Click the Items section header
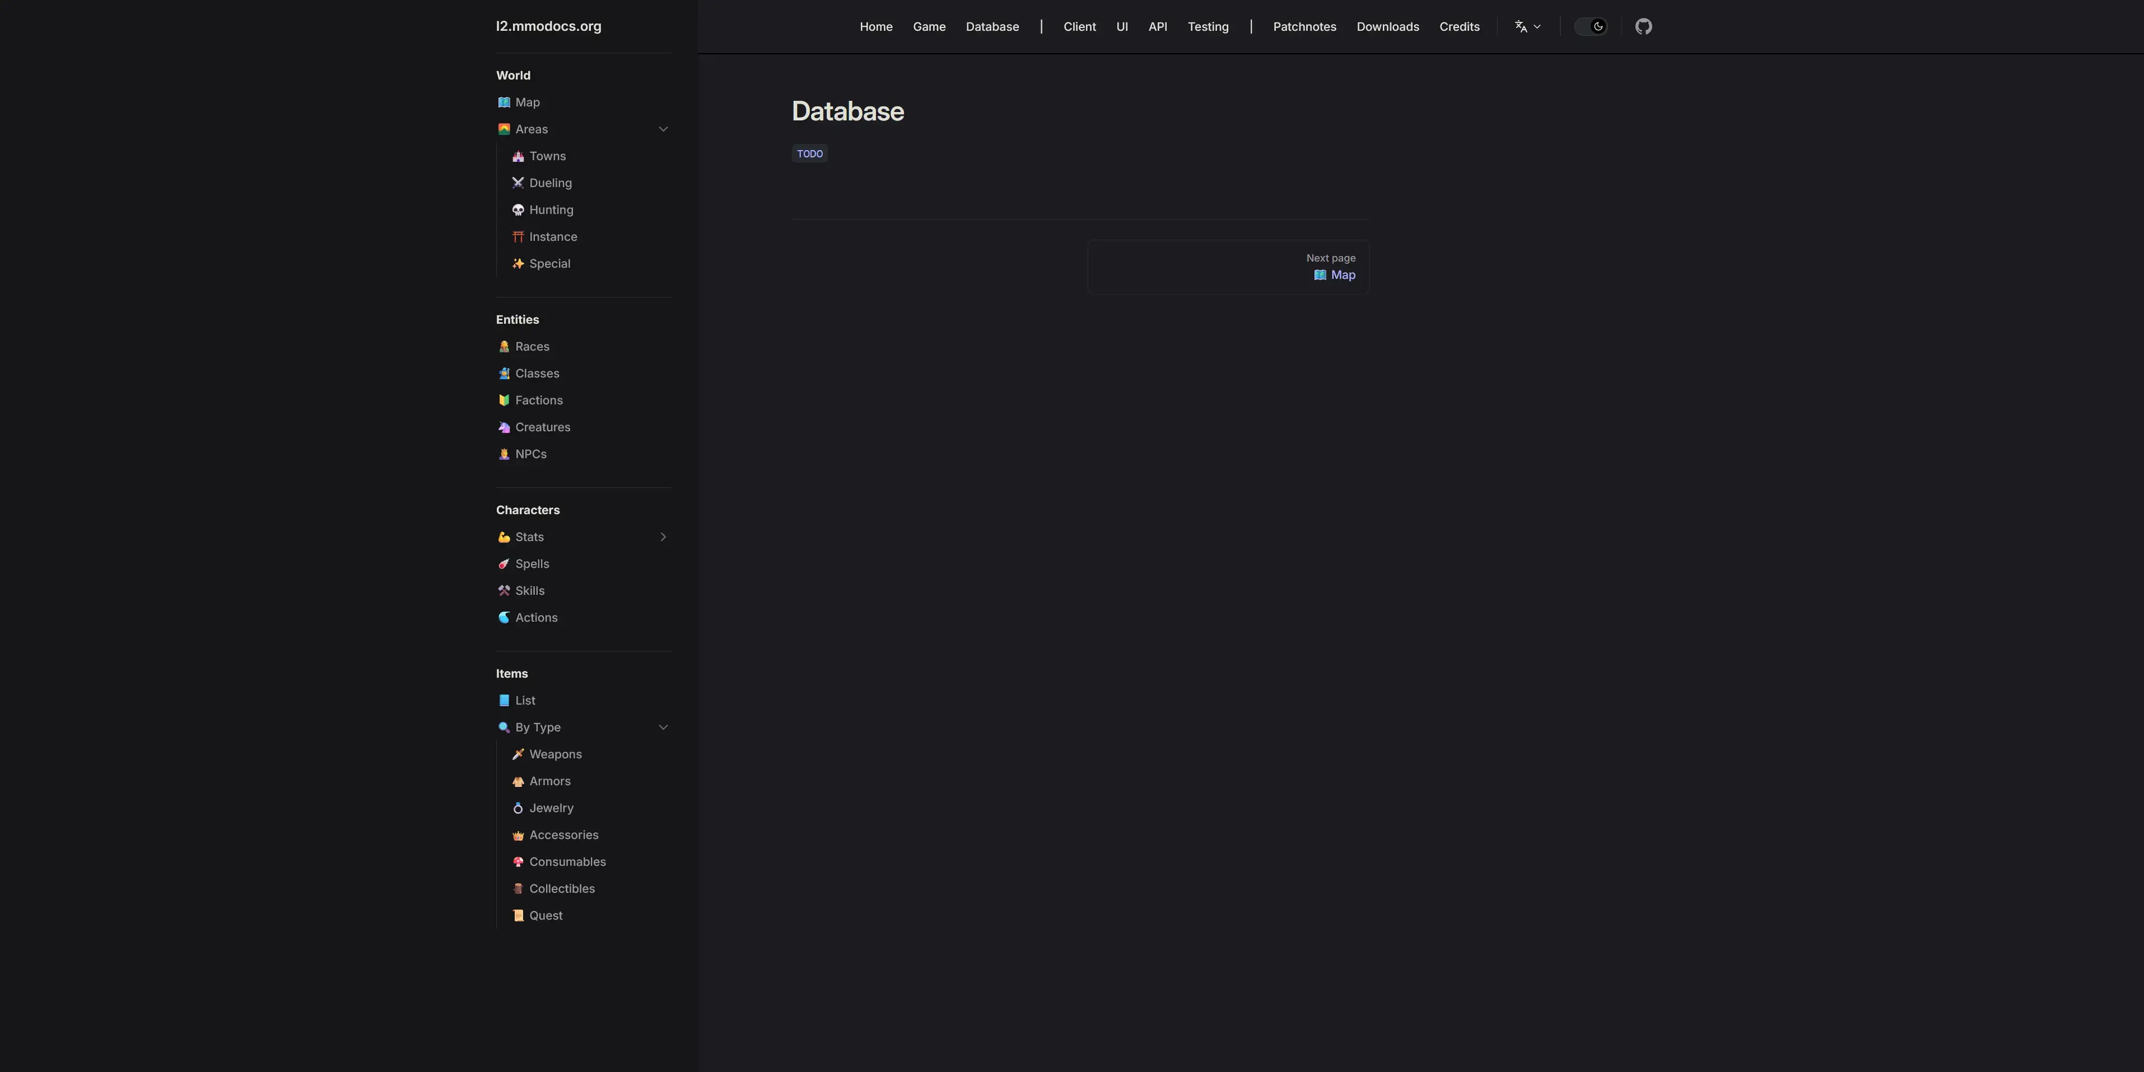 (512, 674)
